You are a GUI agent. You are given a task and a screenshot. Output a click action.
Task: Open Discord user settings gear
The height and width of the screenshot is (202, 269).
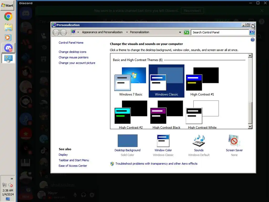pos(92,195)
